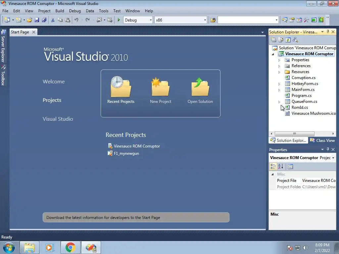Click Solution Explorer's Properties icon
Image resolution: width=339 pixels, height=254 pixels.
(273, 40)
